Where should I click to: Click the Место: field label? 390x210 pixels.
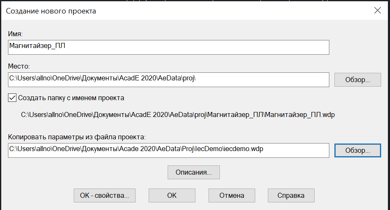19,66
